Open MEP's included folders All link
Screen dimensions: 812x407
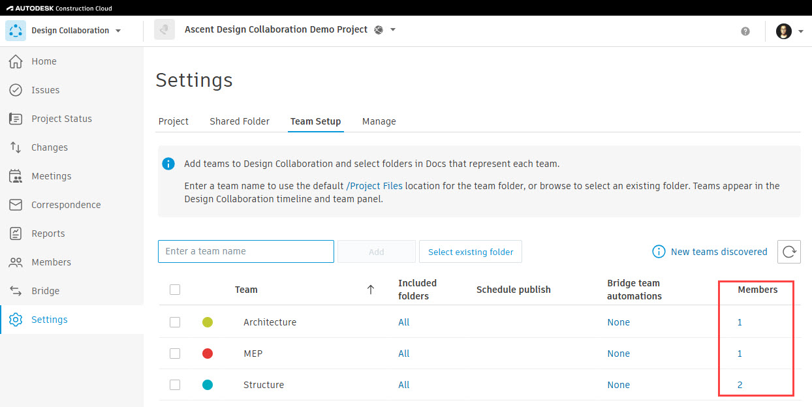pos(404,354)
